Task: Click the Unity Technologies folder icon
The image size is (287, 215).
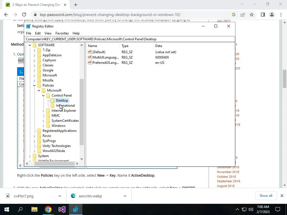Action: point(39,146)
